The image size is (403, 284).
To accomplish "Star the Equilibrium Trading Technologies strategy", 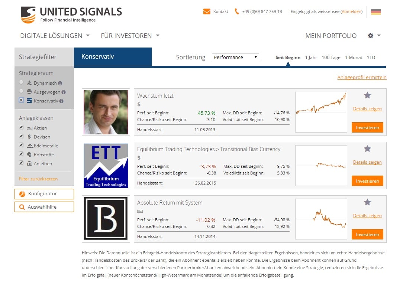I will click(x=367, y=149).
